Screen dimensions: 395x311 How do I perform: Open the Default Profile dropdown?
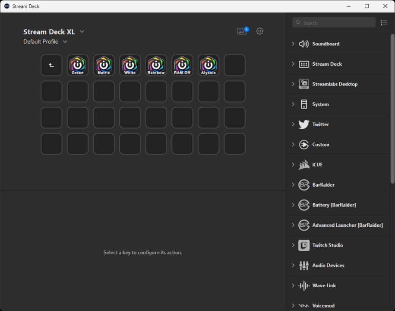(64, 41)
